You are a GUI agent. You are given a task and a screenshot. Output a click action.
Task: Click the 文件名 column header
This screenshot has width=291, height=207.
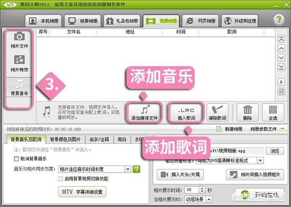point(74,32)
